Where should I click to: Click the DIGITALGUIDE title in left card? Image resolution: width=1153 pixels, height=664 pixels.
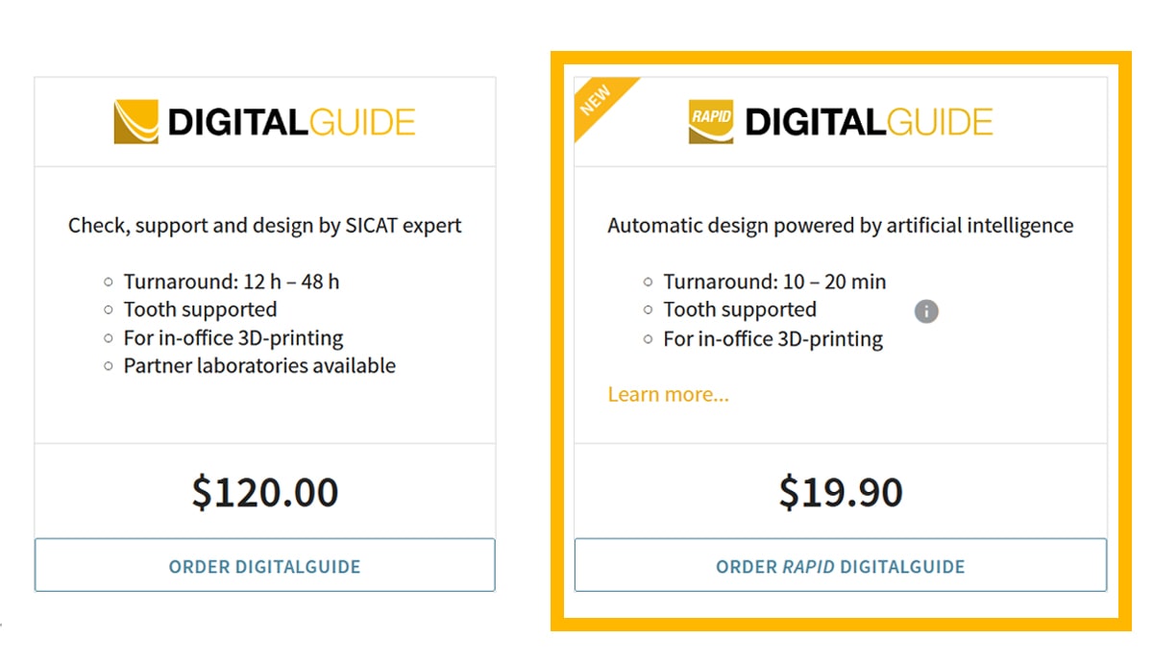coord(291,122)
